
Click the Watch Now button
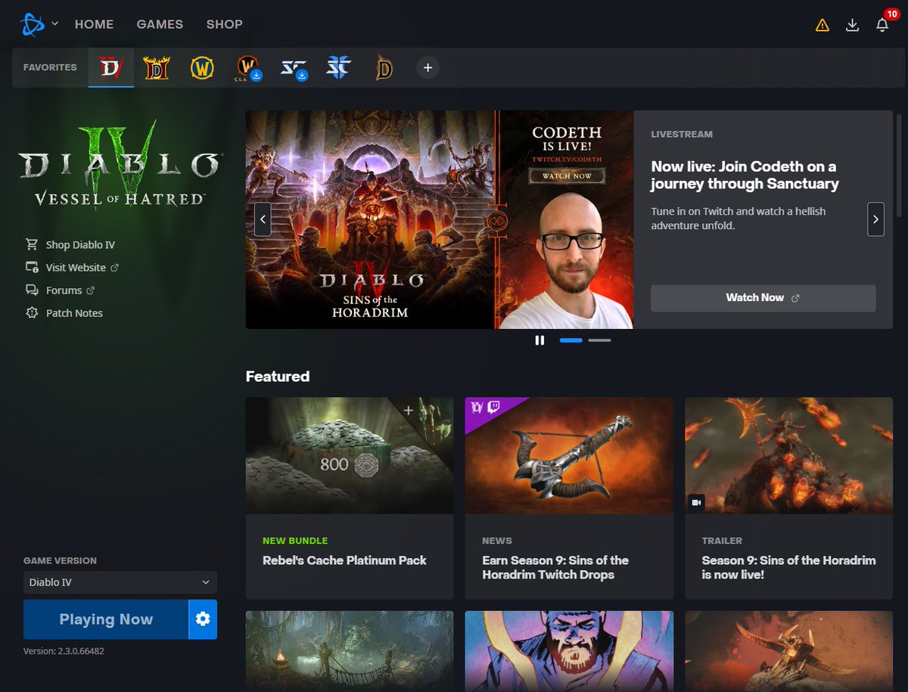point(763,298)
